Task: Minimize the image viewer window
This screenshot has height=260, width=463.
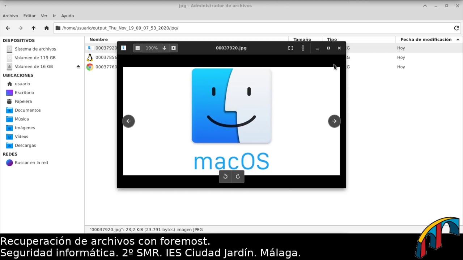Action: pyautogui.click(x=317, y=48)
